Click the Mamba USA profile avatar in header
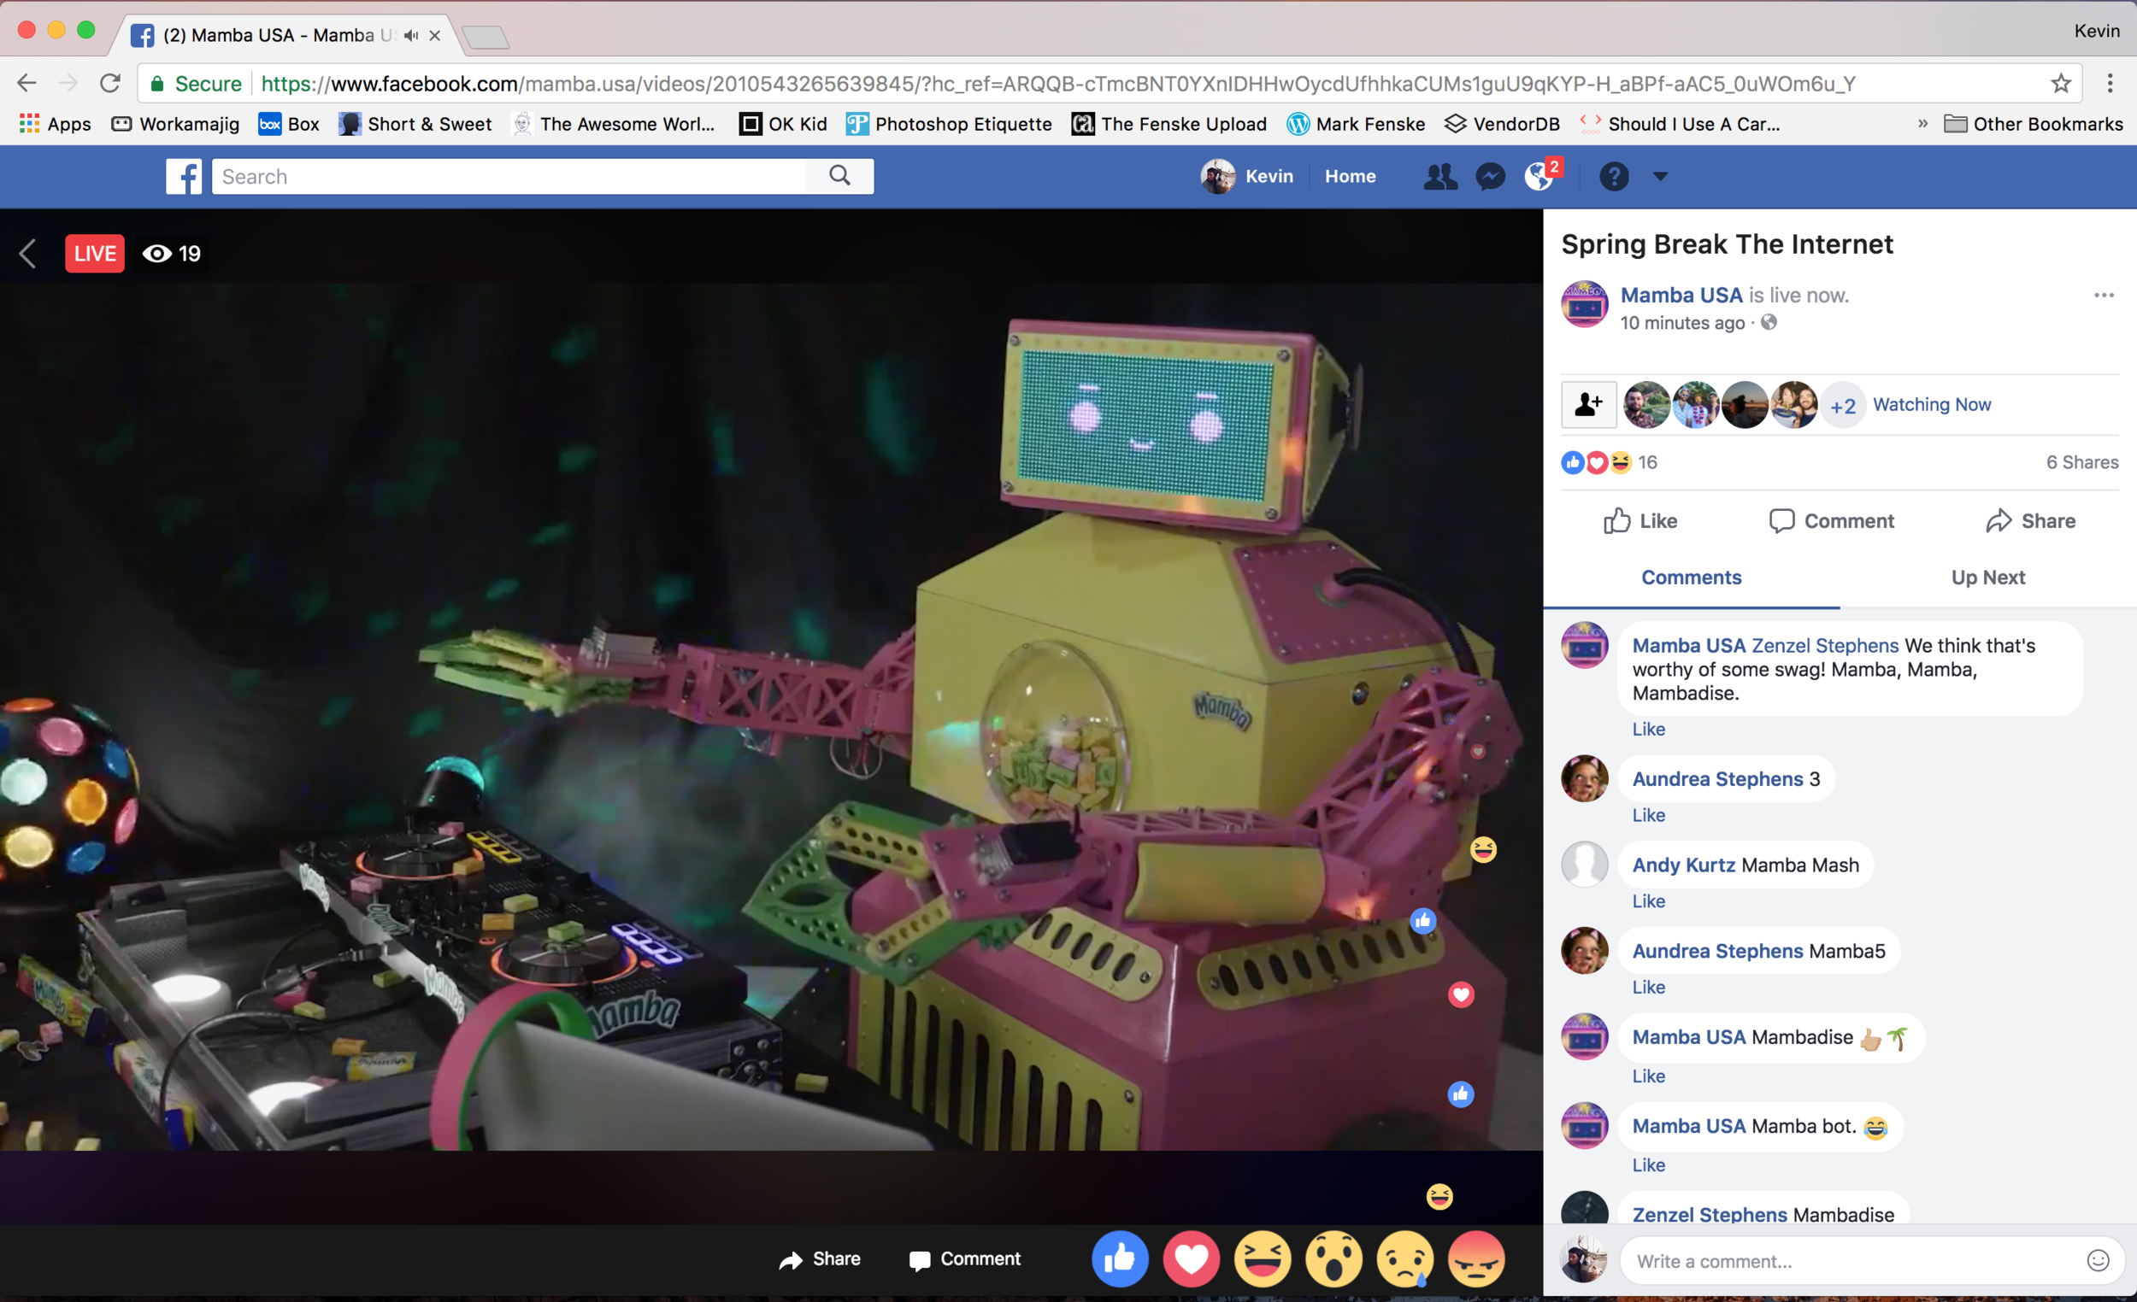The width and height of the screenshot is (2137, 1302). point(1585,304)
